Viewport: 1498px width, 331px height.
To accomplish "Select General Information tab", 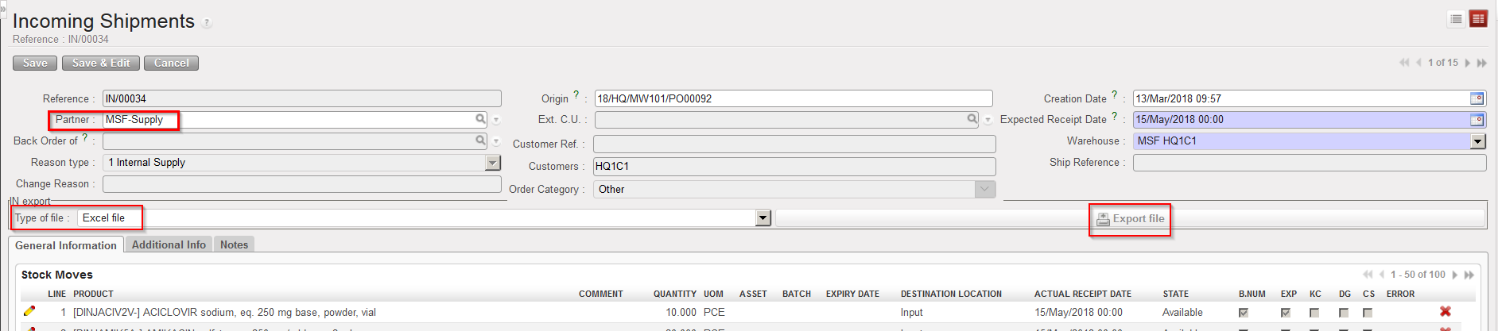I will click(66, 245).
